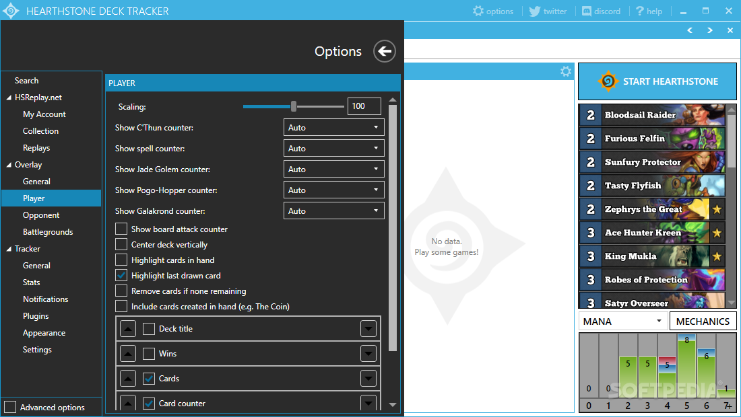Image resolution: width=741 pixels, height=417 pixels.
Task: Click the Scaling value input field
Action: click(x=364, y=106)
